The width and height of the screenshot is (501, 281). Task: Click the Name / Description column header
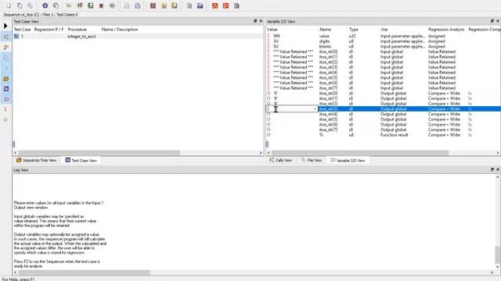(120, 30)
